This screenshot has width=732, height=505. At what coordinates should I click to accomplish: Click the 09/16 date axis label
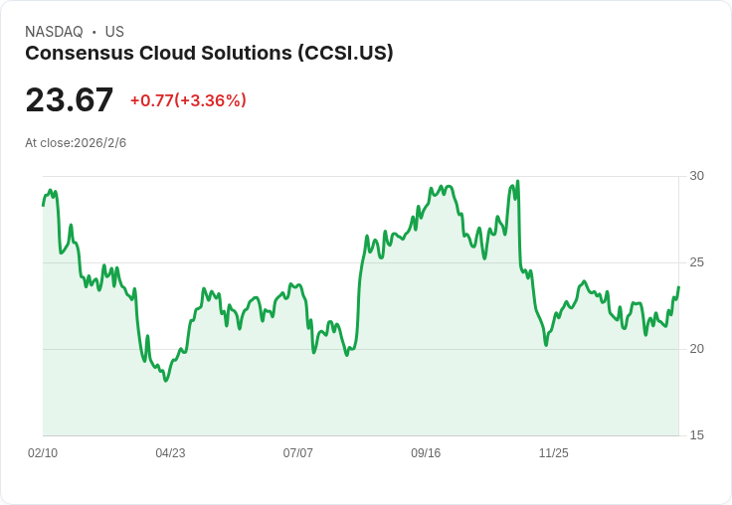click(x=426, y=452)
